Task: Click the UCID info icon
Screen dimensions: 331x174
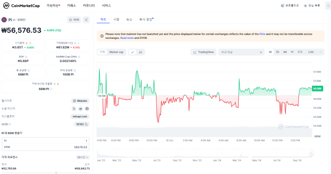Action: point(10,124)
